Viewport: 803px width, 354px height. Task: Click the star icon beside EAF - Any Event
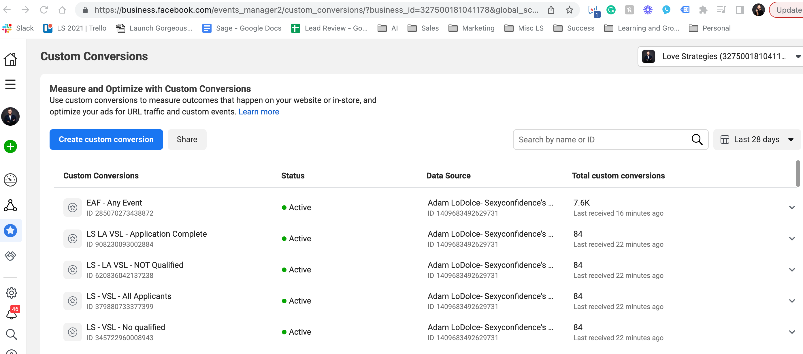tap(73, 207)
